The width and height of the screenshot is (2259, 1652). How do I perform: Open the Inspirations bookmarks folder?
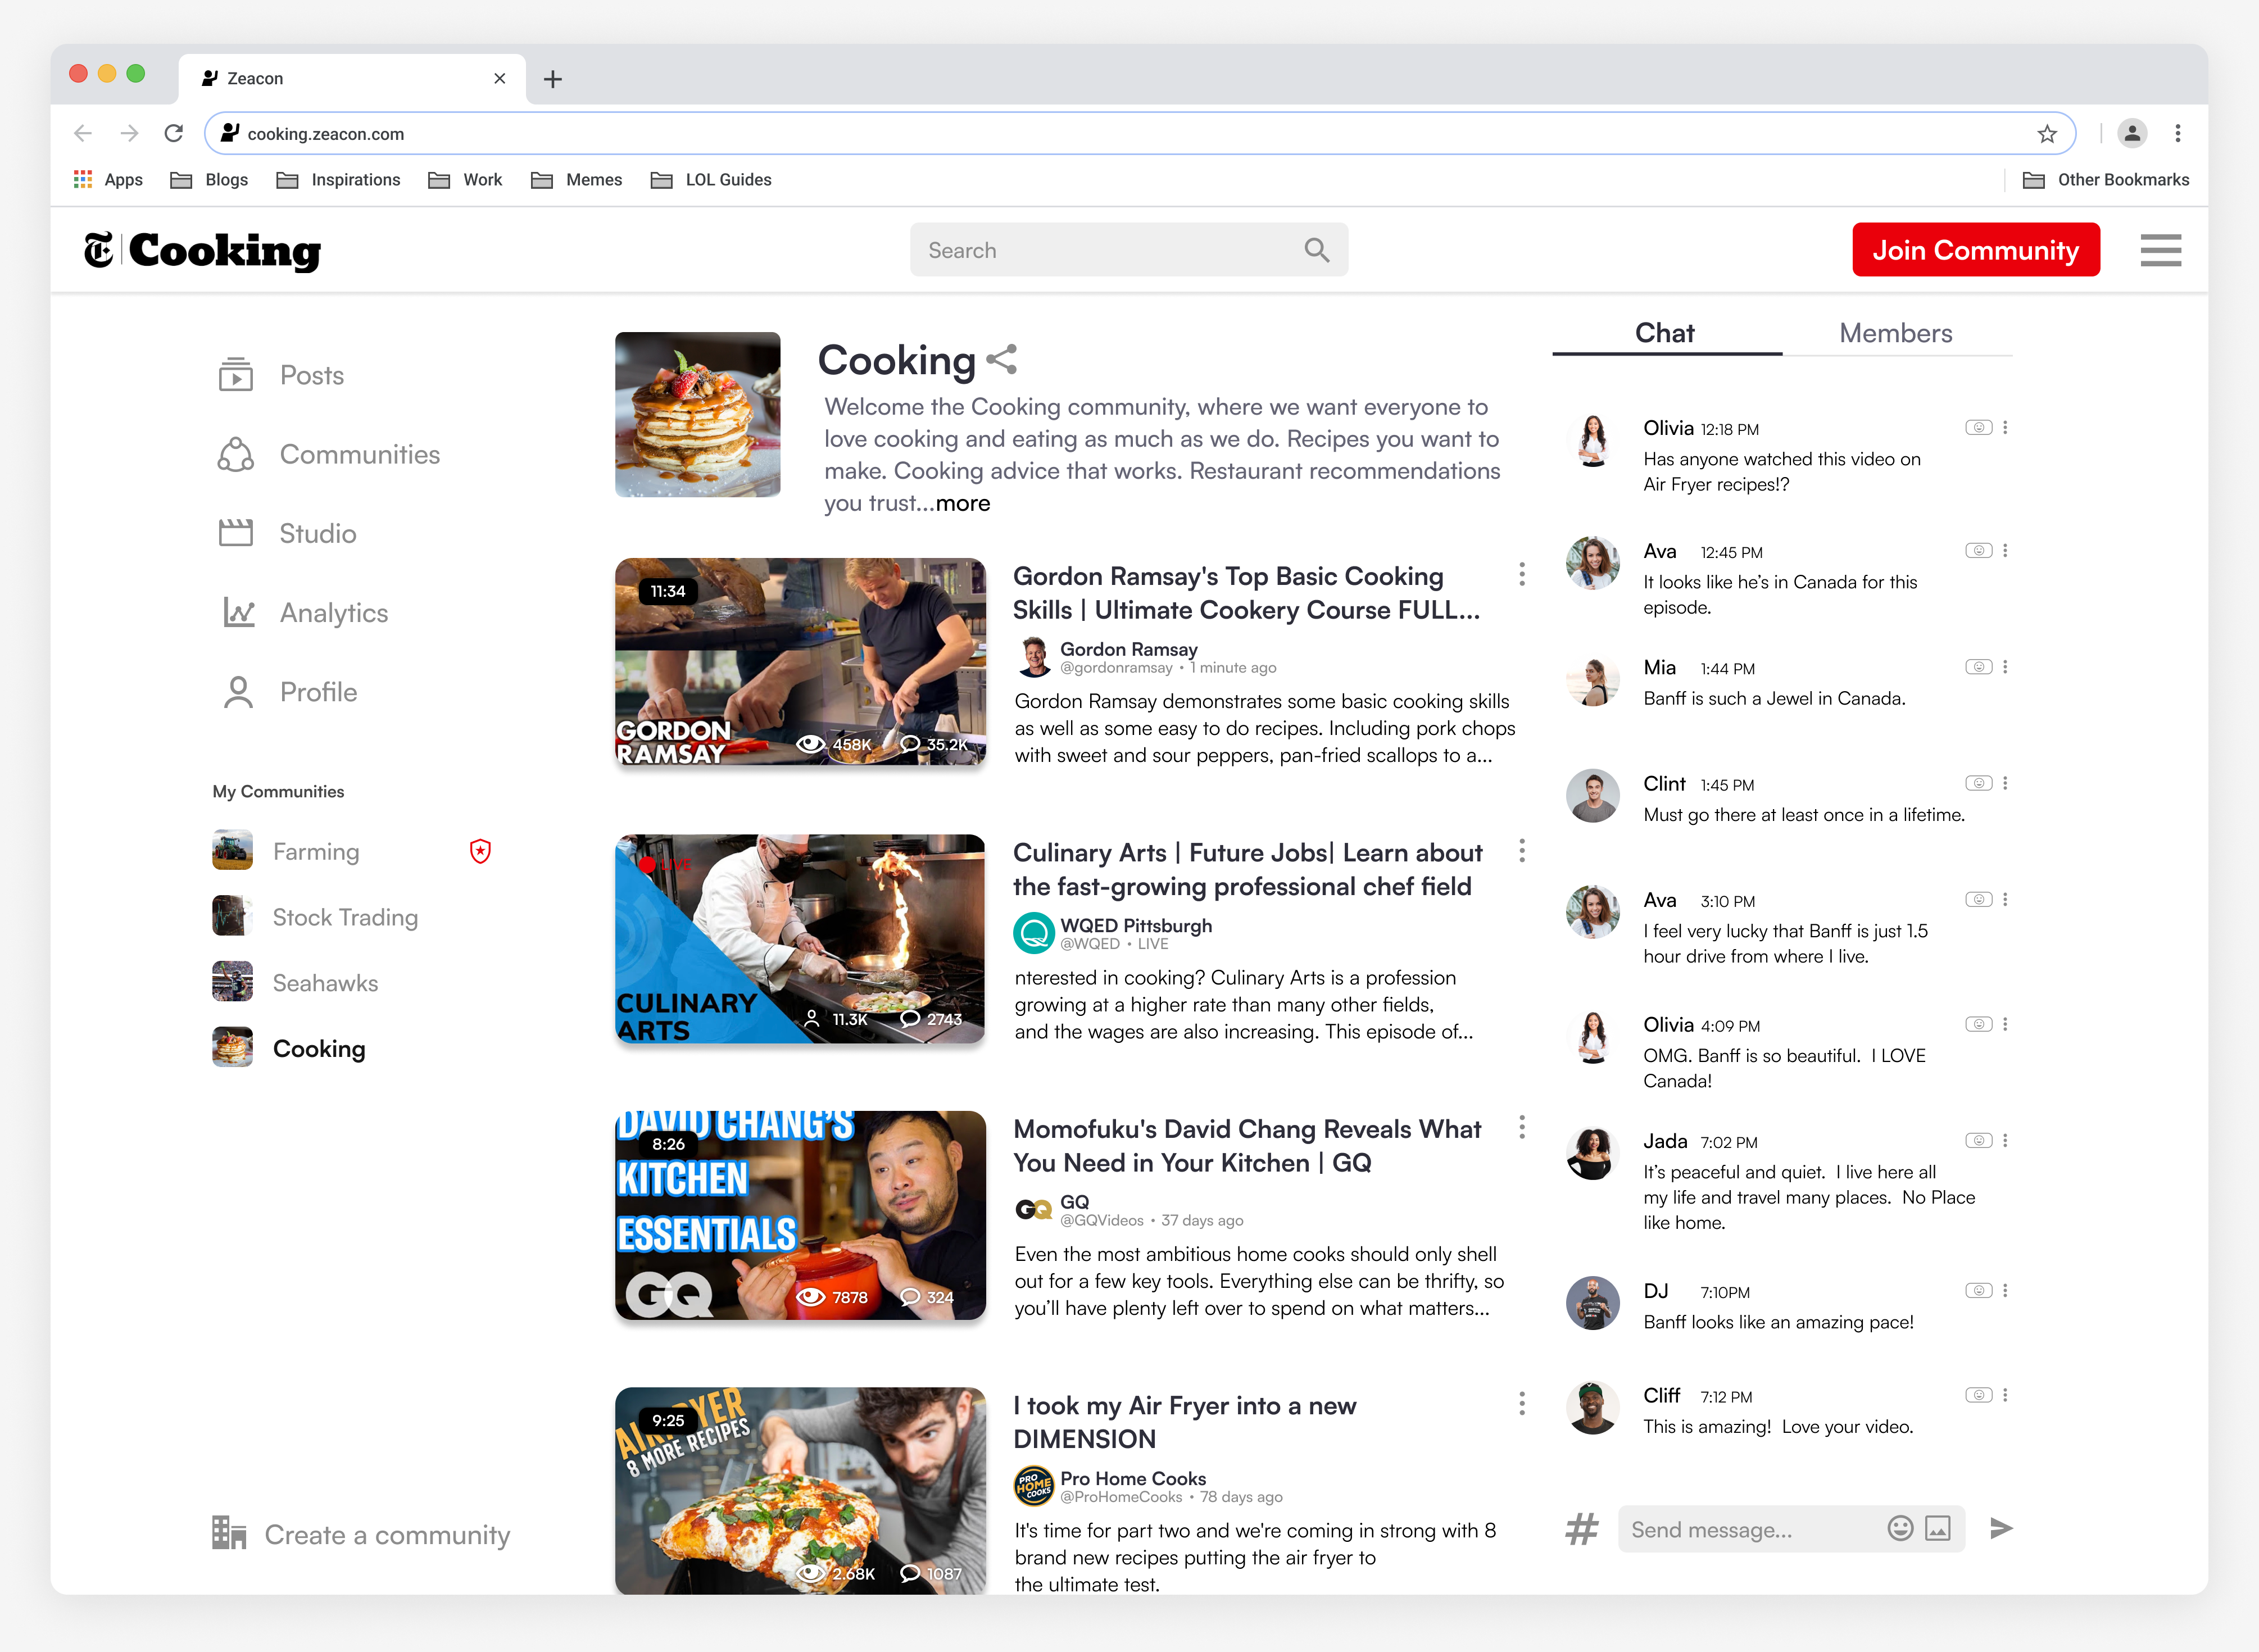coord(338,180)
